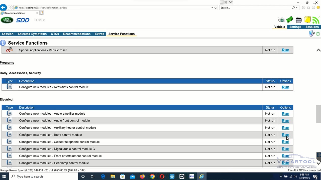
Task: Run Body control module configuration
Action: tap(285, 135)
